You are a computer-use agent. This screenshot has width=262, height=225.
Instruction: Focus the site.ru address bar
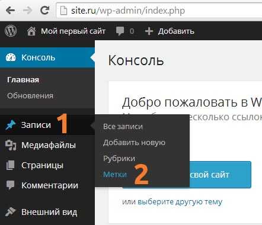click(159, 11)
